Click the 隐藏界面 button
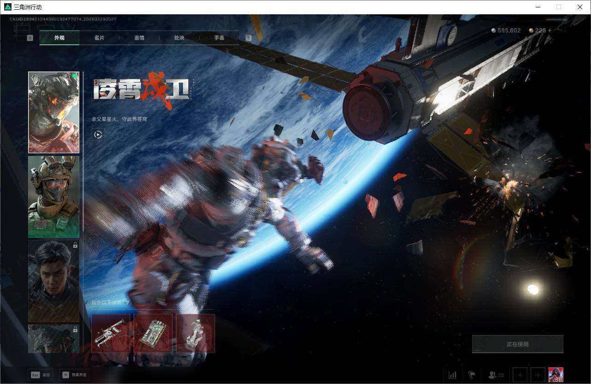The image size is (591, 384). (74, 375)
